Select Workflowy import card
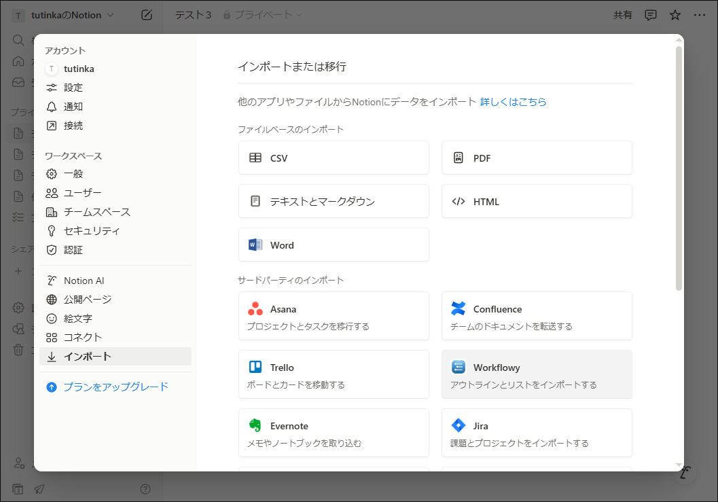718x502 pixels. click(537, 374)
